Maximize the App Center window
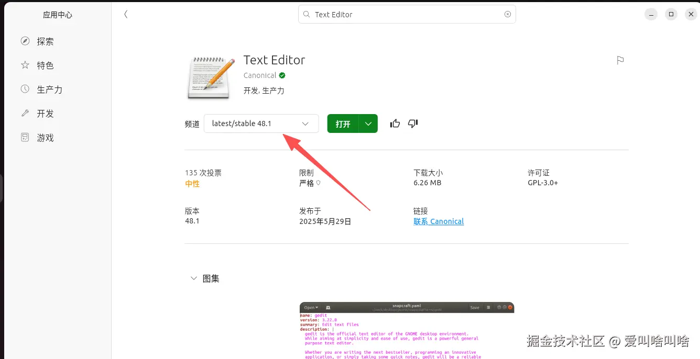Screen dimensions: 700x359 pos(671,15)
